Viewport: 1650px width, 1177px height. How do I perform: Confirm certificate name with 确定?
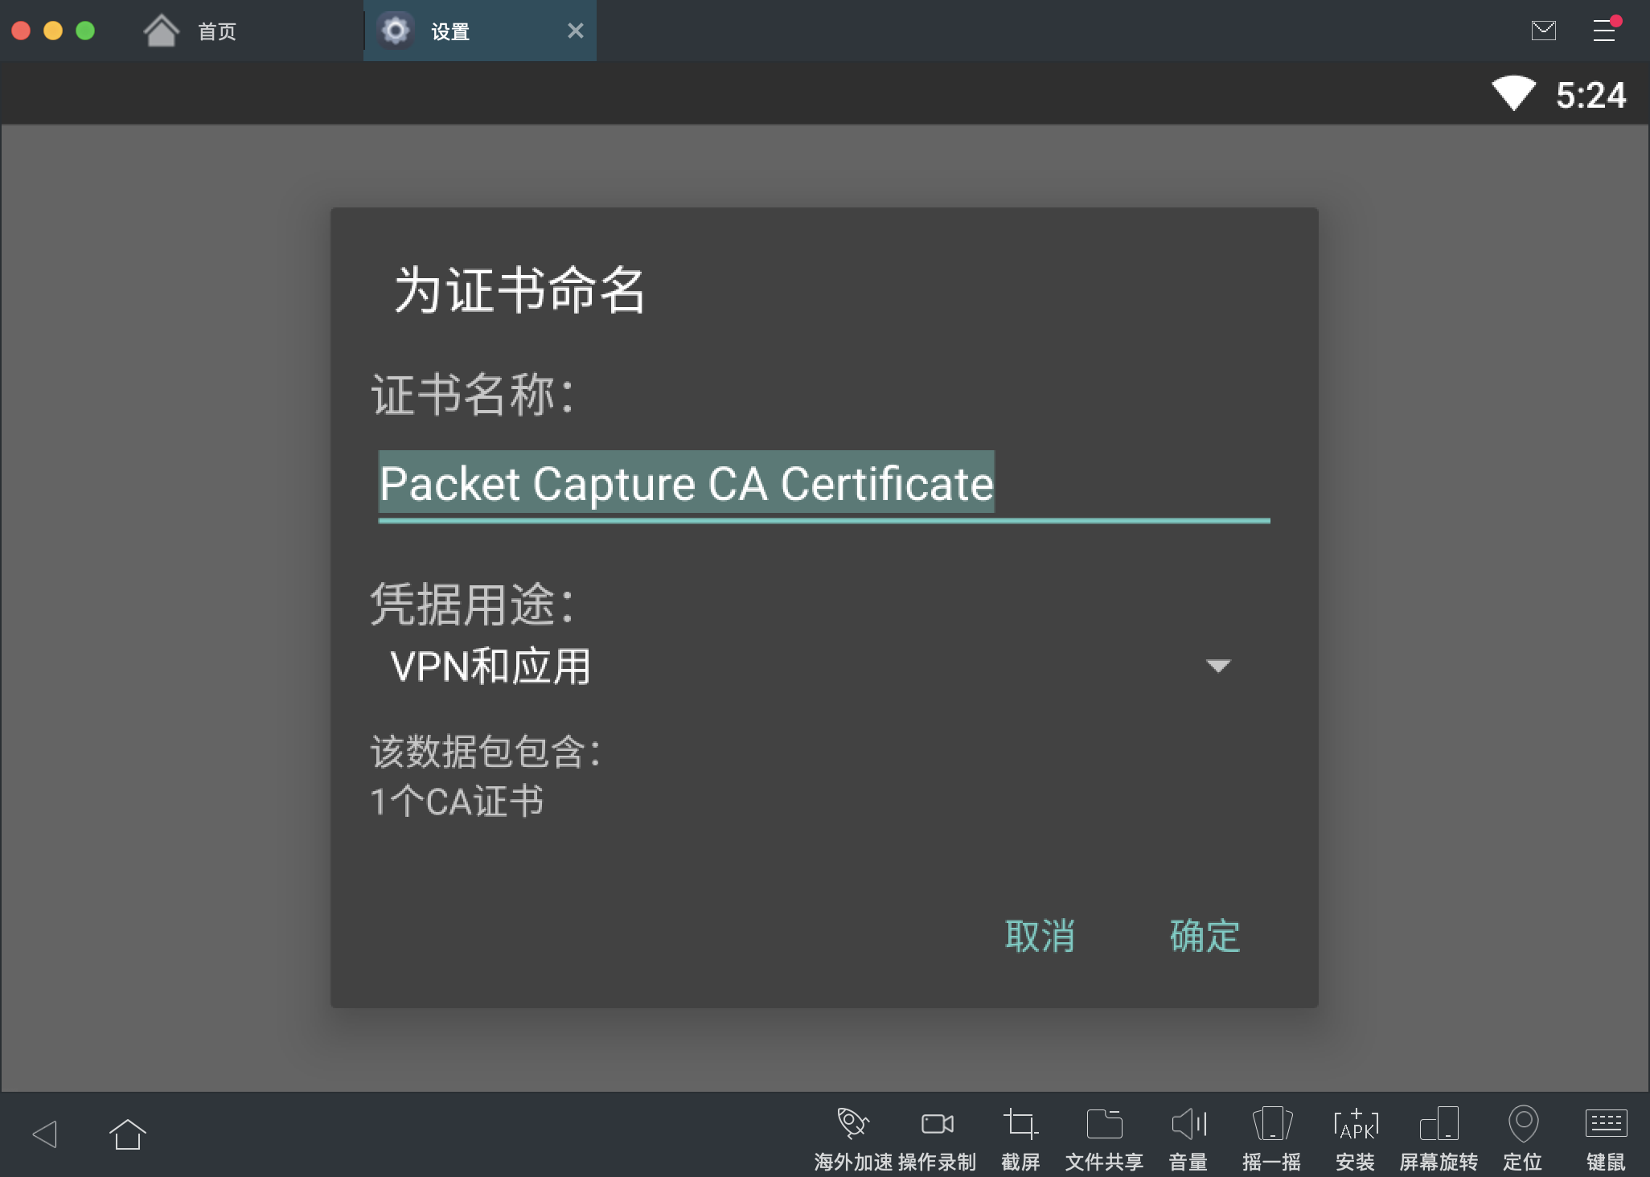click(1205, 936)
